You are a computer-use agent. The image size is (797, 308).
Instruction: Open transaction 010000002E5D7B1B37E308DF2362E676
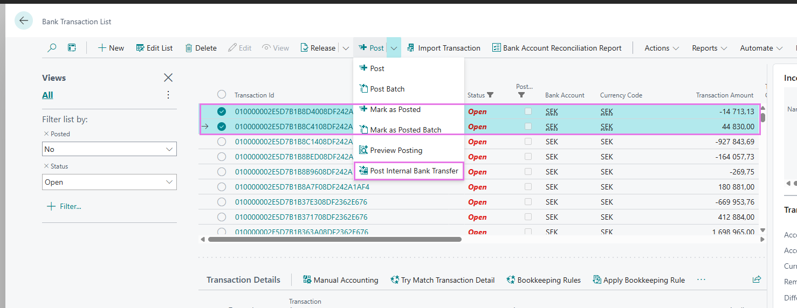[301, 202]
